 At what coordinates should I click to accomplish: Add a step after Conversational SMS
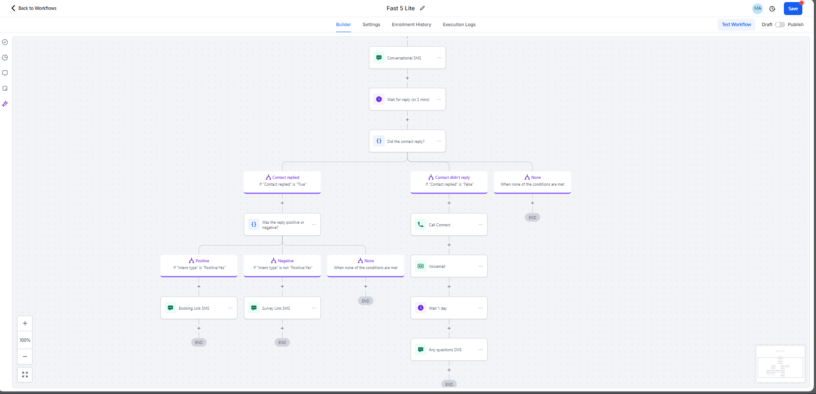point(407,78)
